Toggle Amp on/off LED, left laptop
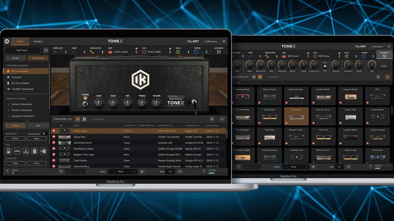This screenshot has height=221, width=394. (137, 52)
